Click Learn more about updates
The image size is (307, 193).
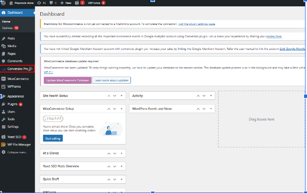111,80
